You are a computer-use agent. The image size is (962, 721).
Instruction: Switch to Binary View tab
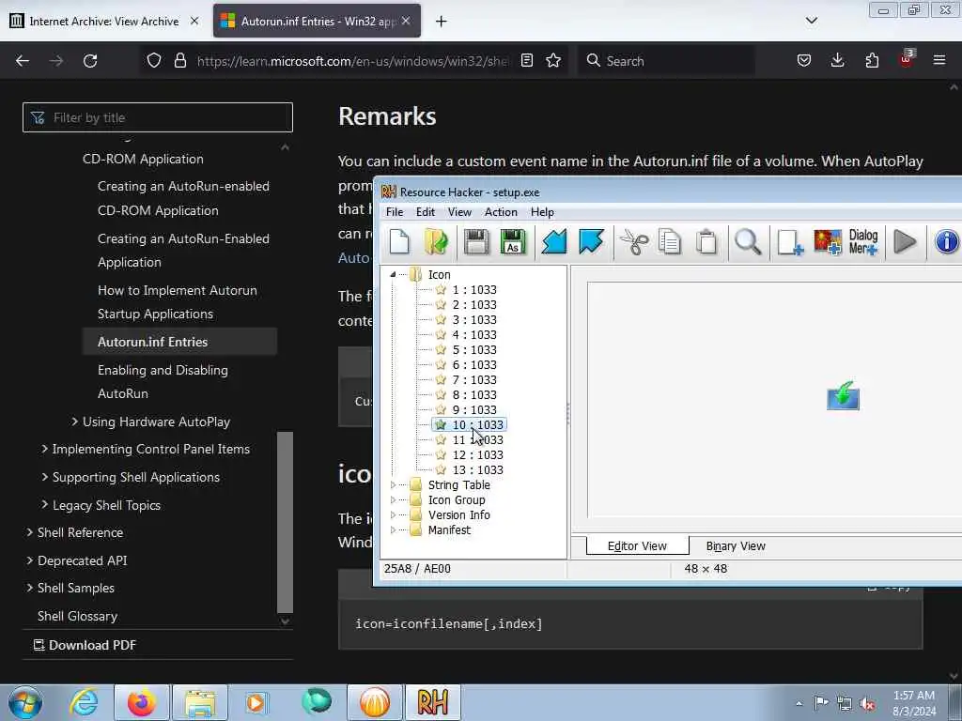[736, 546]
